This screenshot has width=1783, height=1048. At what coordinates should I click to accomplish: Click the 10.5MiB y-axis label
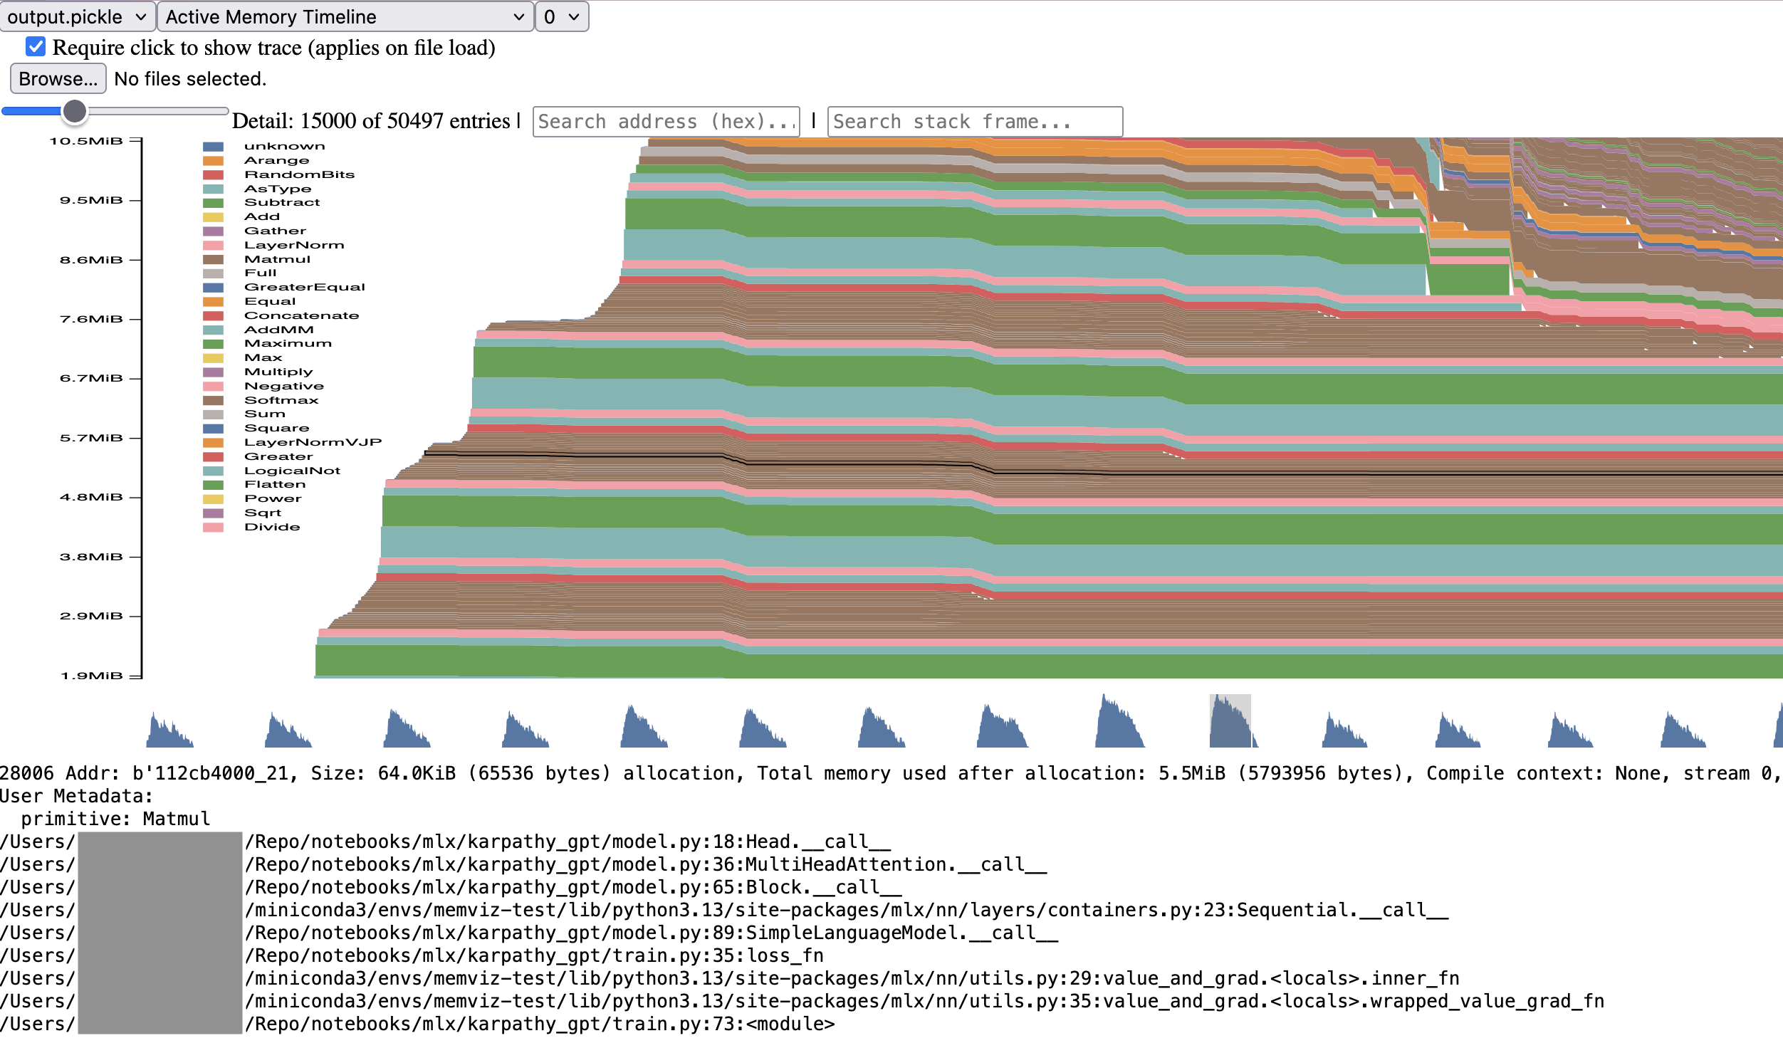pos(86,141)
